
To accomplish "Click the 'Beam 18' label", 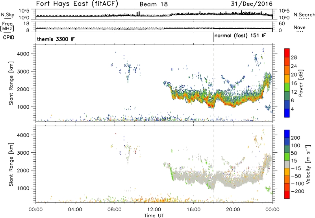I will (154, 4).
